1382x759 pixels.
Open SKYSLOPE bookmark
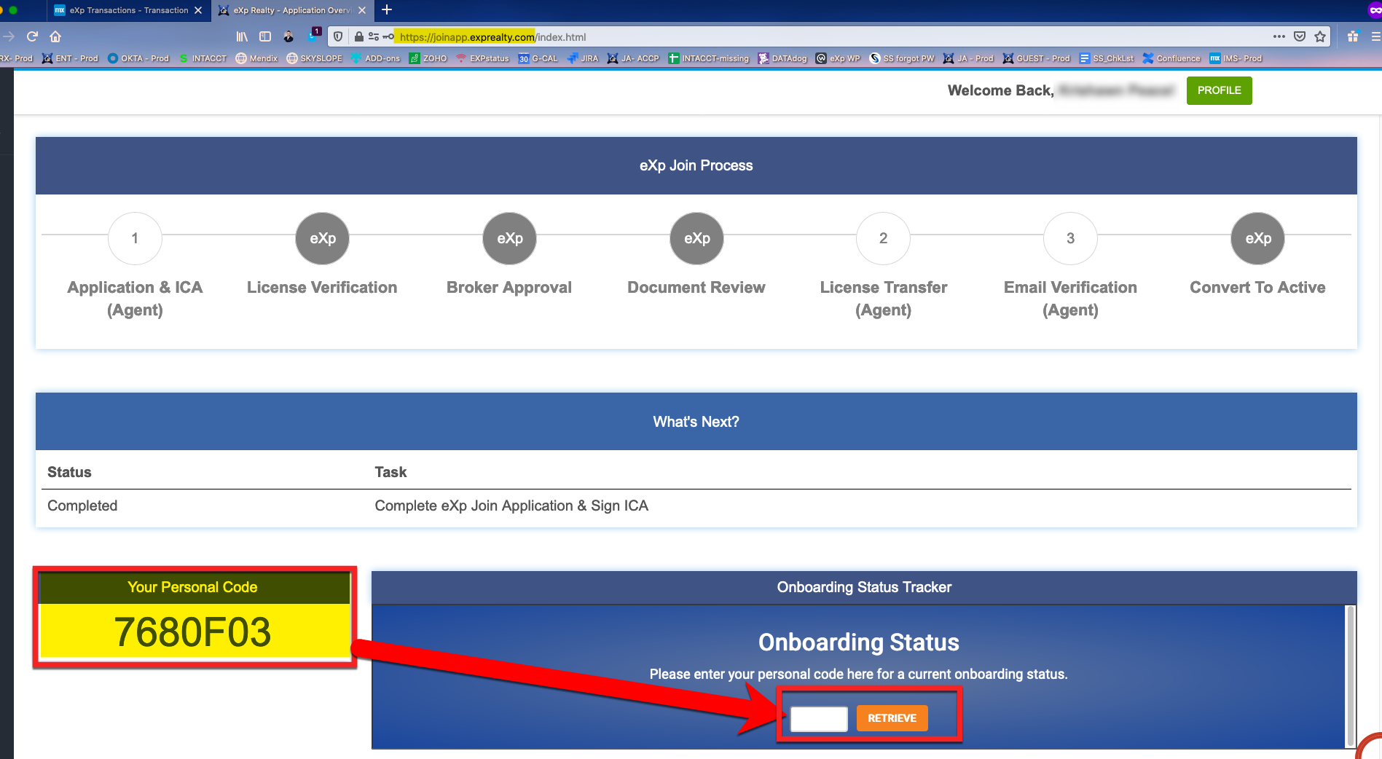pos(314,58)
